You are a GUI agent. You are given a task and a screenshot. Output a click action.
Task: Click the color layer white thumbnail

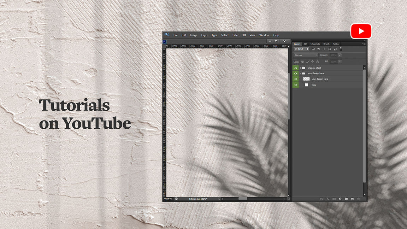coord(306,85)
